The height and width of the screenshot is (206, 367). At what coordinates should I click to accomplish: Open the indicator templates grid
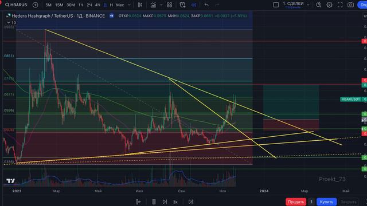pyautogui.click(x=169, y=5)
